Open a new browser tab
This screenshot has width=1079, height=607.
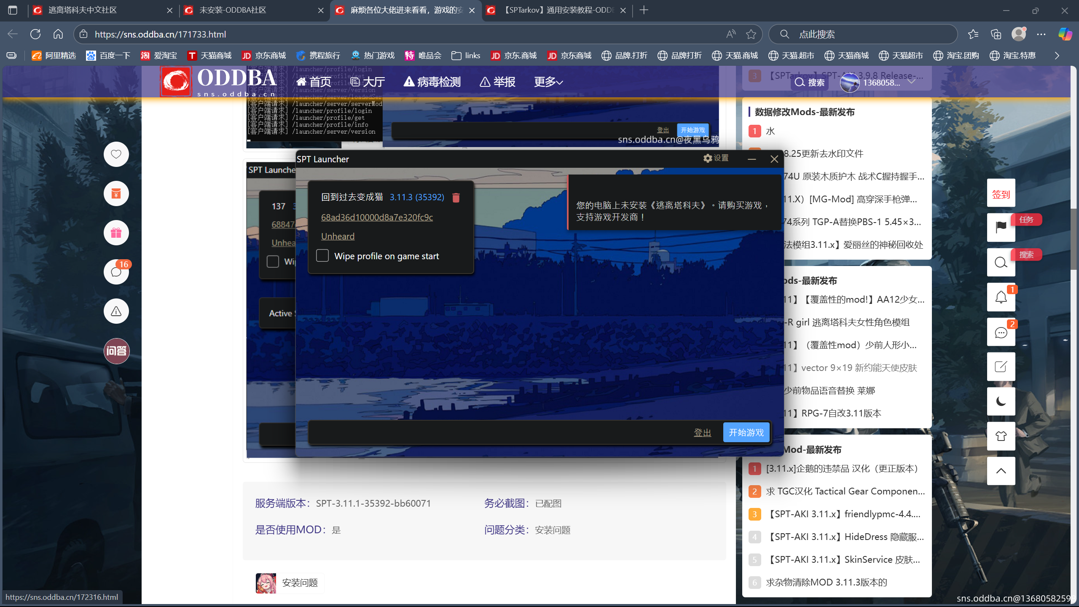click(644, 10)
